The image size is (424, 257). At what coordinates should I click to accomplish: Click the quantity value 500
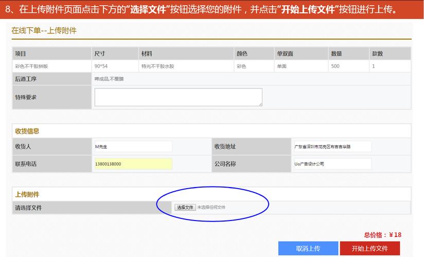[335, 66]
